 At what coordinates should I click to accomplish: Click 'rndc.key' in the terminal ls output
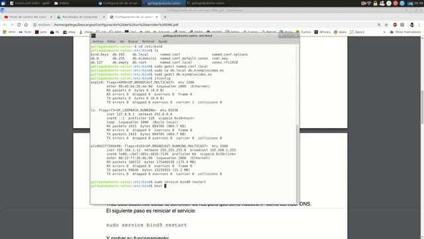click(x=220, y=58)
